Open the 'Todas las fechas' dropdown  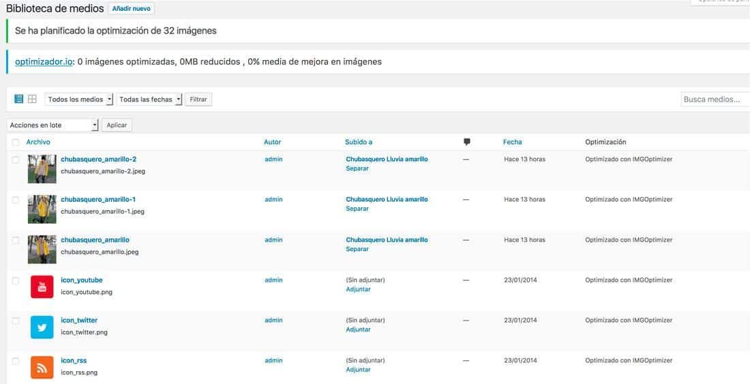150,100
